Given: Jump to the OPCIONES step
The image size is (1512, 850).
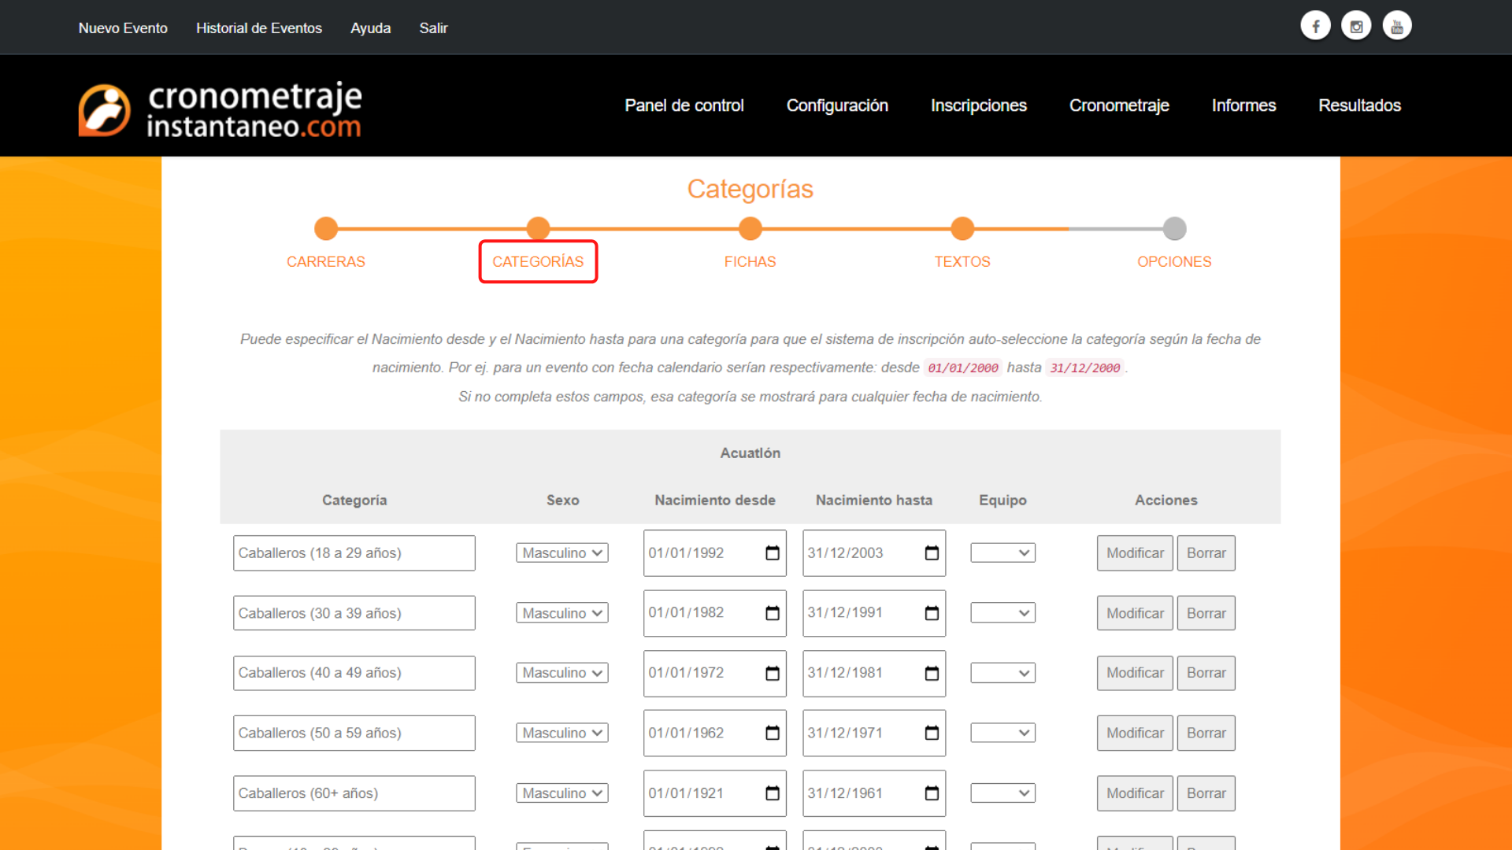Looking at the screenshot, I should 1174,228.
